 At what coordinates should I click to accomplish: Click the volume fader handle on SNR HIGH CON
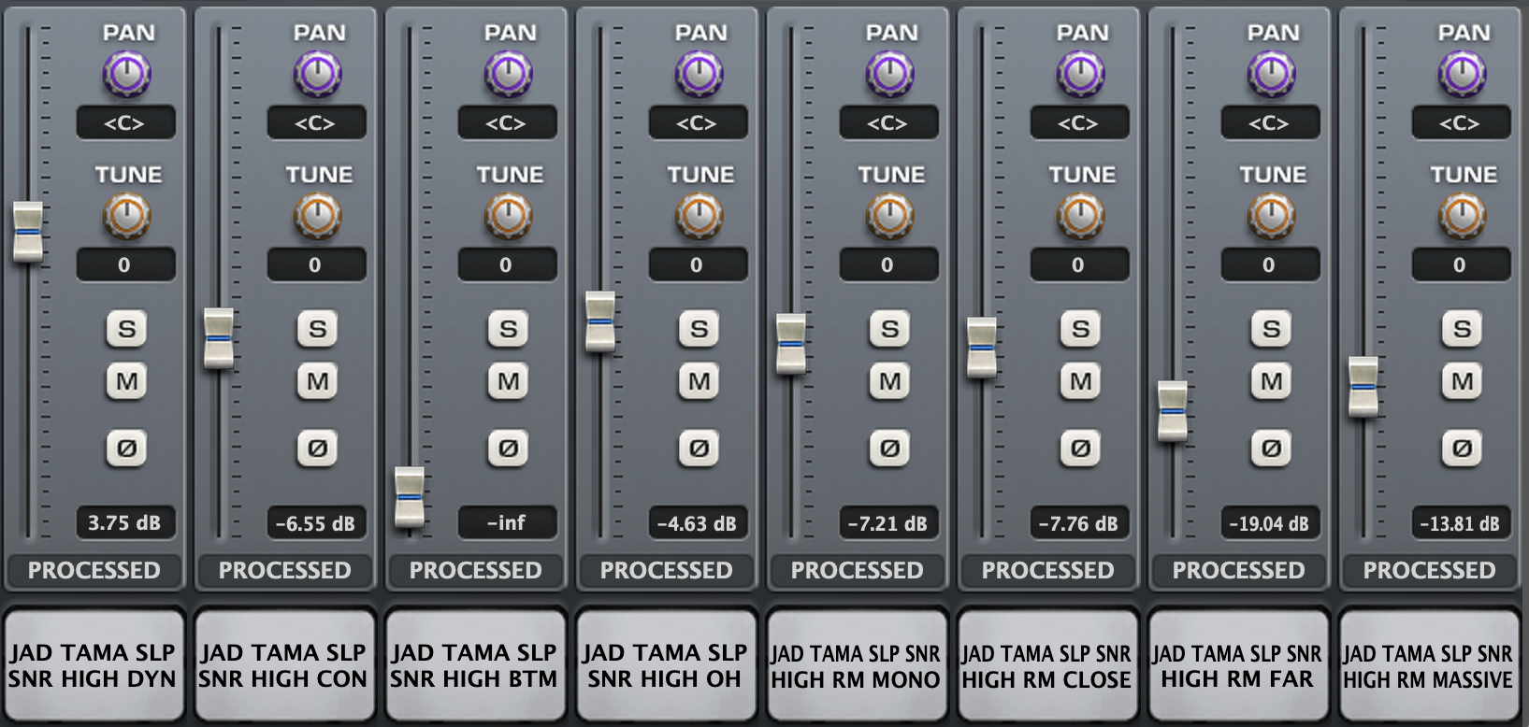[219, 338]
